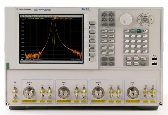
Task: Open the Help menu on display
Action: [57, 16]
